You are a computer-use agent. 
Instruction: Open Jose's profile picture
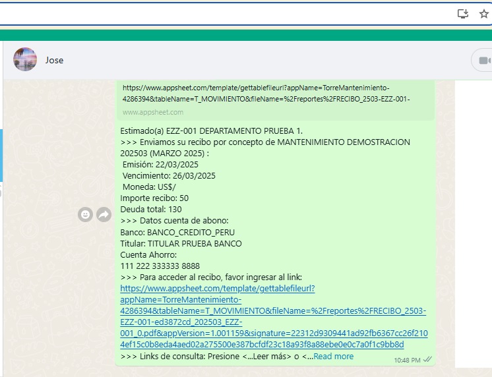25,60
